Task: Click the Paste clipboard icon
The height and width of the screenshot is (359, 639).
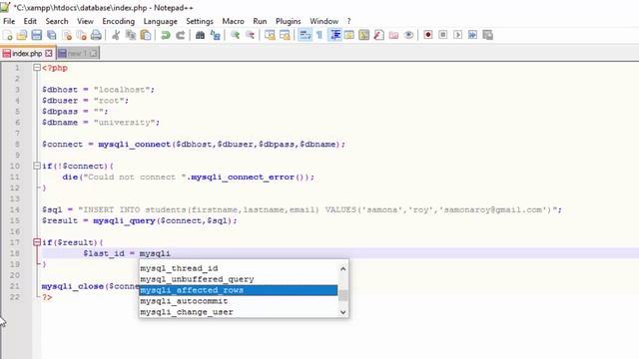Action: (146, 35)
